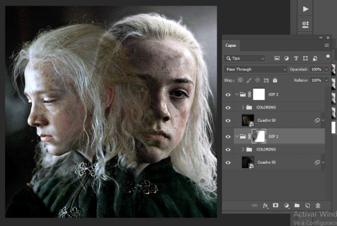Toggle the GIF 2 mask link icon
Viewport: 337px width, 226px height.
249,94
